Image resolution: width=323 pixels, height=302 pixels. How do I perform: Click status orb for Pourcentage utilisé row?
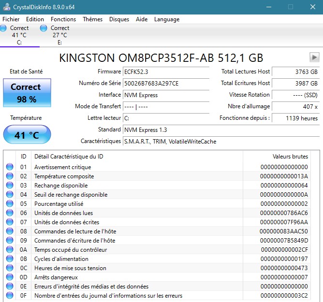(10, 203)
